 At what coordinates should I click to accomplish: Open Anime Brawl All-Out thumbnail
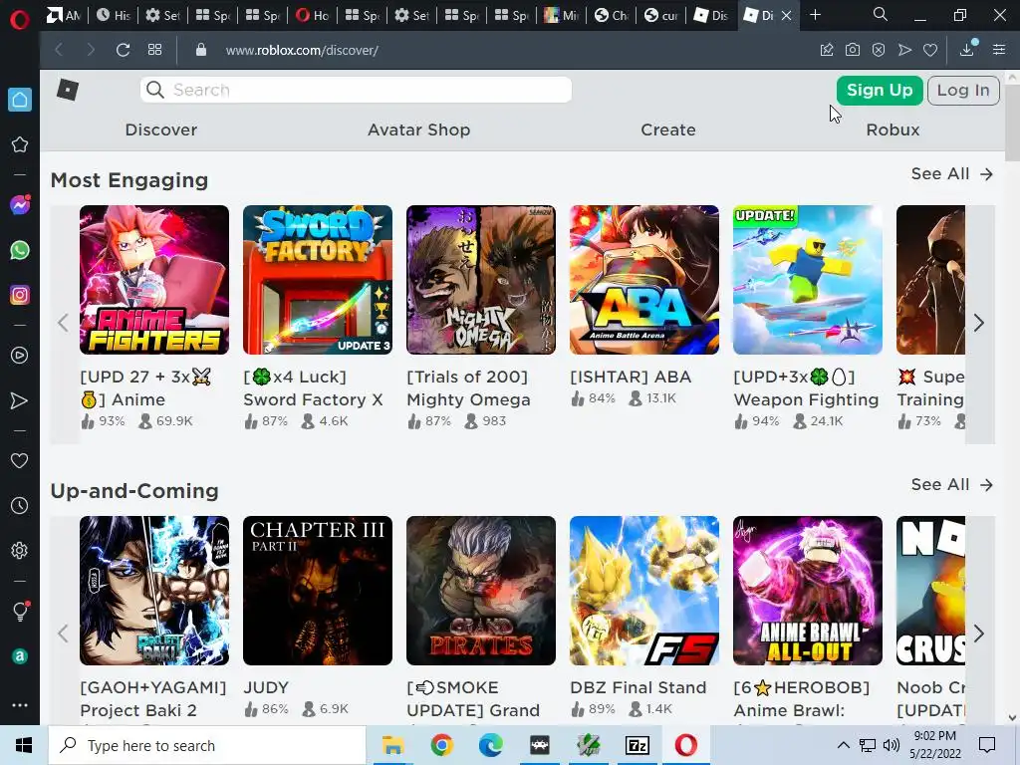tap(807, 591)
